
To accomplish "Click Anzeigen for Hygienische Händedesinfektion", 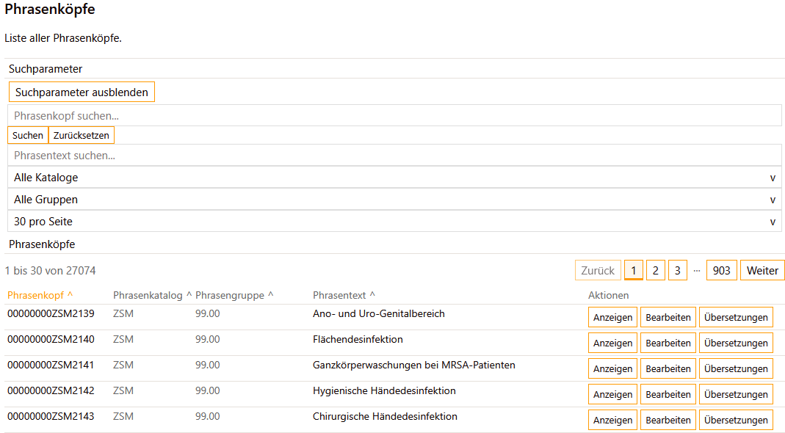I will click(x=612, y=394).
